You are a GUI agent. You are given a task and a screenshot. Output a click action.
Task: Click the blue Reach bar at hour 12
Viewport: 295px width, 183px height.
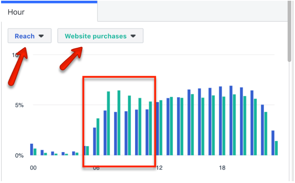pyautogui.click(x=158, y=129)
